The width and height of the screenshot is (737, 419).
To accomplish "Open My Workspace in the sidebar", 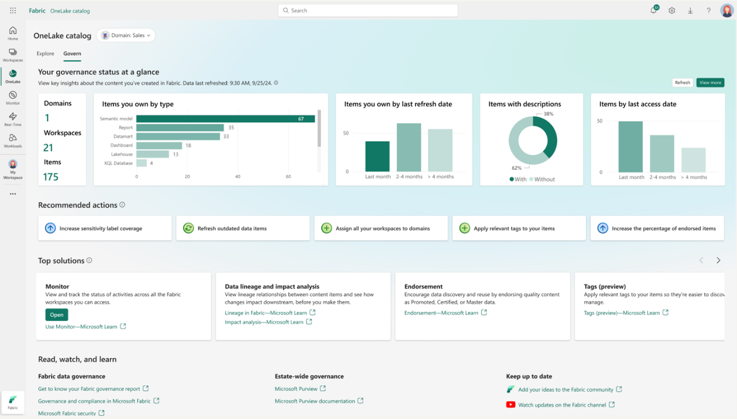I will point(13,169).
